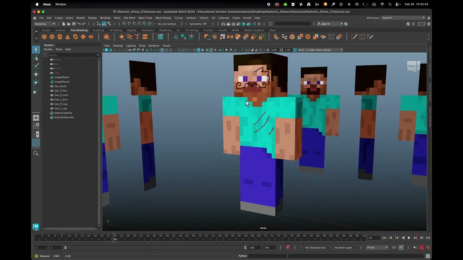Click the Open Scene folder icon

[69, 24]
